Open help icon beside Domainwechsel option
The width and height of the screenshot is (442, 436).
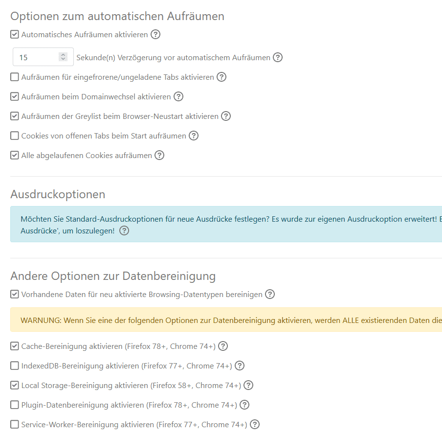[x=178, y=96]
